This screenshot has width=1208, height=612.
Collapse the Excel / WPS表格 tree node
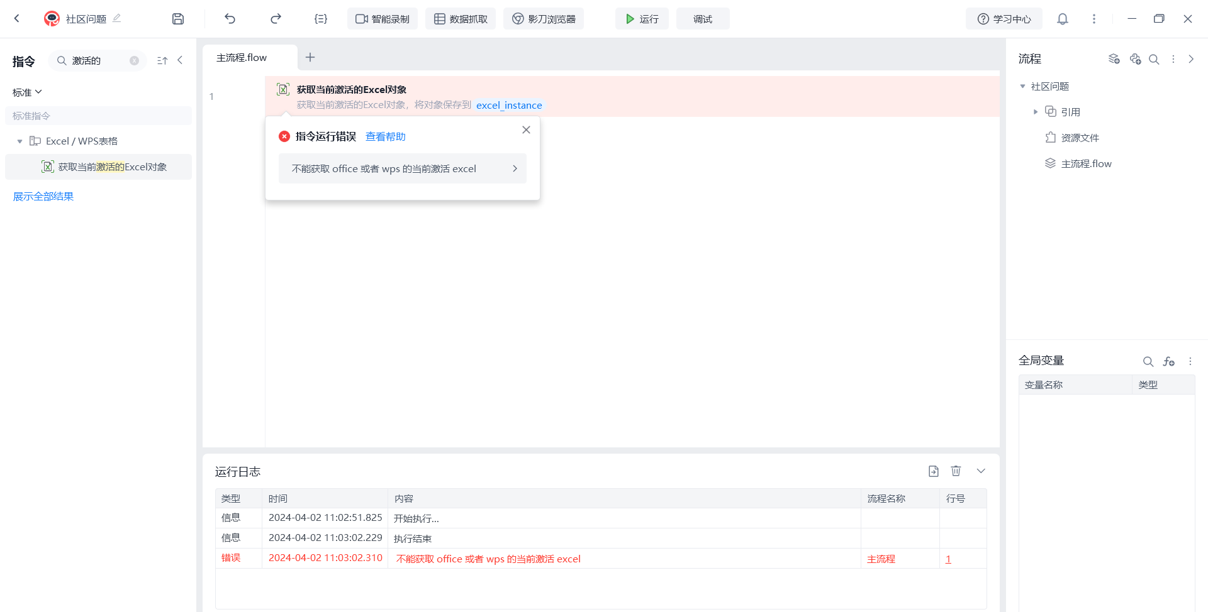(20, 141)
